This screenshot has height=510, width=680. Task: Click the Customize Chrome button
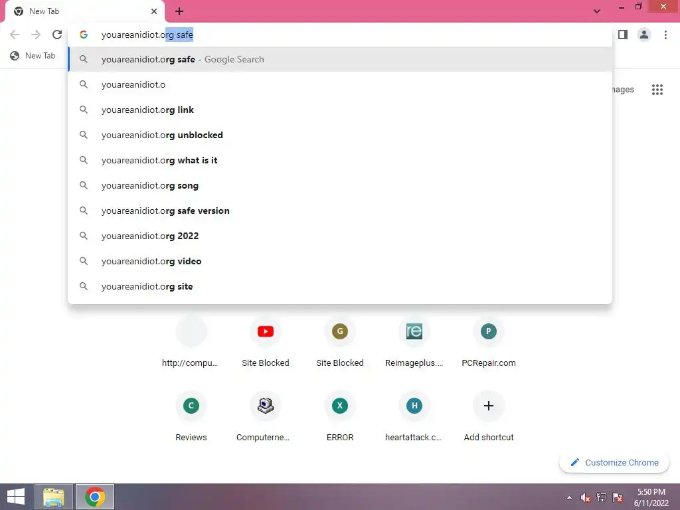click(614, 462)
